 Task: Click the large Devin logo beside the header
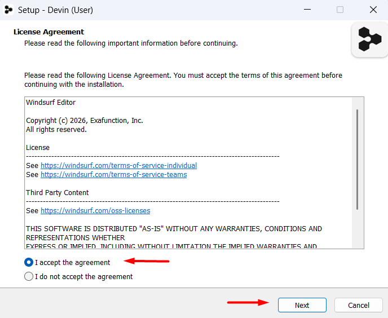(x=369, y=39)
